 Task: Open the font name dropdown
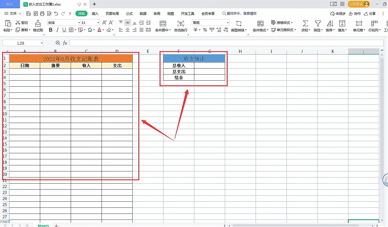79,22
